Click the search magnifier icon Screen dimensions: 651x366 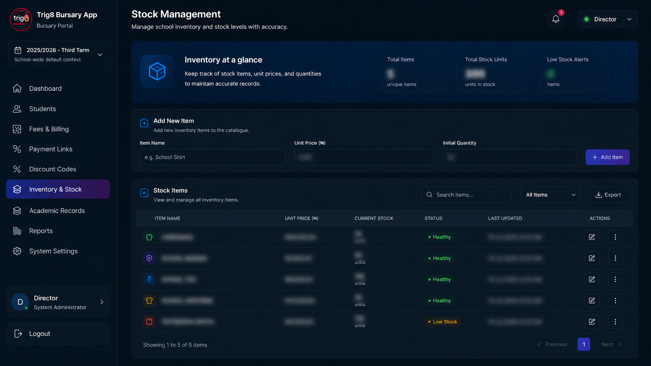point(429,194)
